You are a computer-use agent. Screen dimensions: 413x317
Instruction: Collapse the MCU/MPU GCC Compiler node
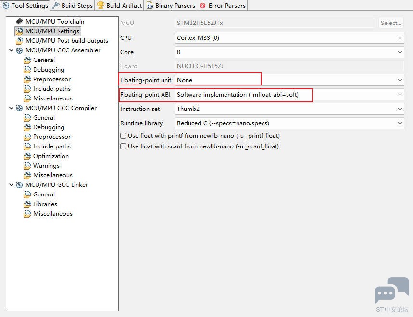coord(12,108)
